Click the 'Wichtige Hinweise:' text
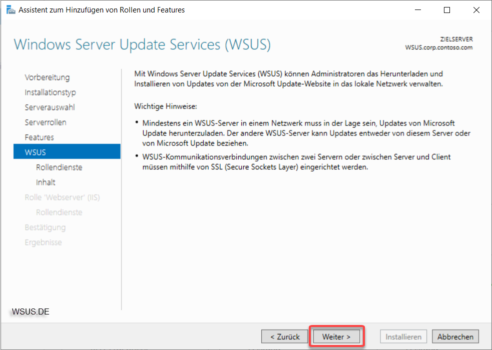Screen dimensions: 492x350 tap(166, 106)
